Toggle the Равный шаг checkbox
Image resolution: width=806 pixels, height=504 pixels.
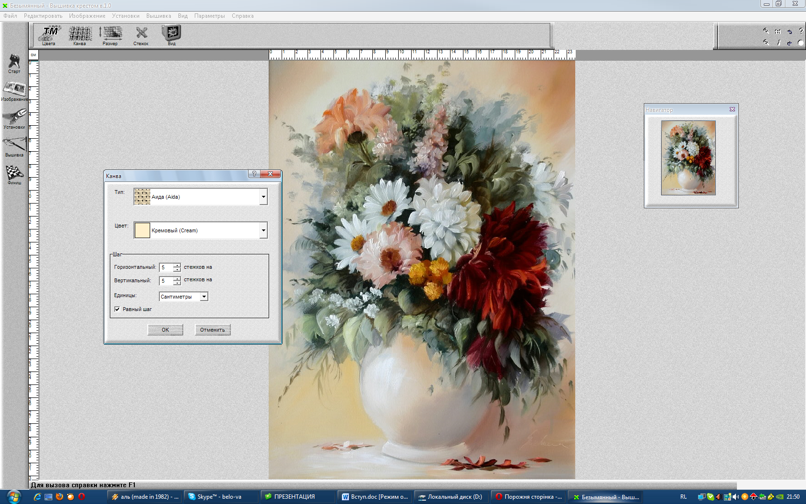coord(117,309)
